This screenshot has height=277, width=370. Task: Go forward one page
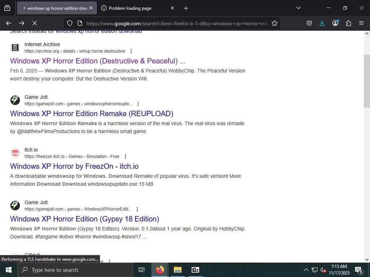pos(22,23)
